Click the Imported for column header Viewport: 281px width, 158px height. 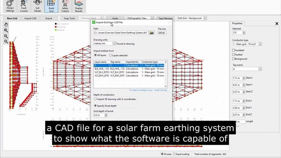[133, 62]
